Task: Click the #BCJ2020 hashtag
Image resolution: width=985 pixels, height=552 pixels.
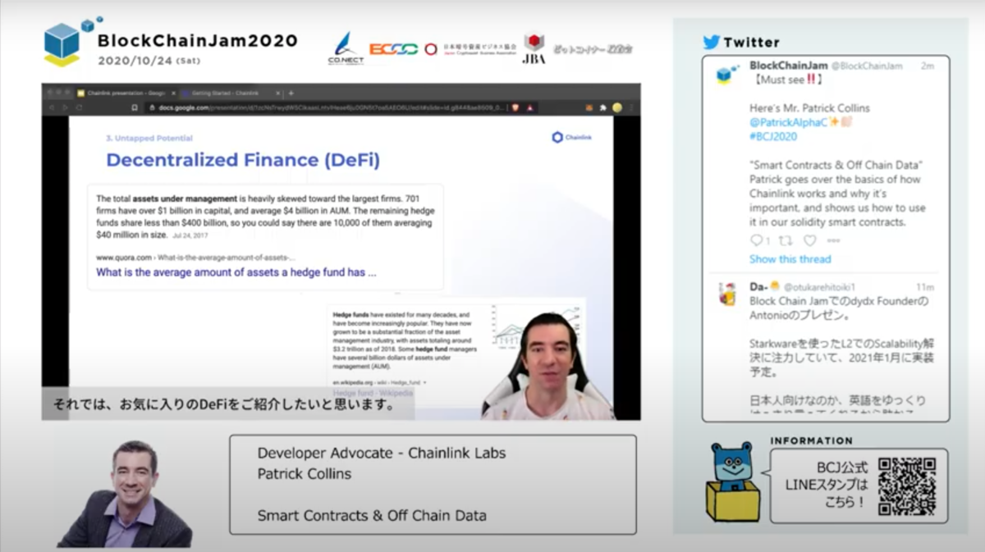Action: (773, 136)
